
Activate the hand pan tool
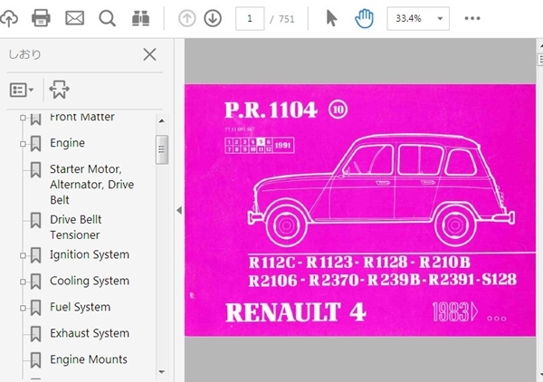click(x=364, y=18)
